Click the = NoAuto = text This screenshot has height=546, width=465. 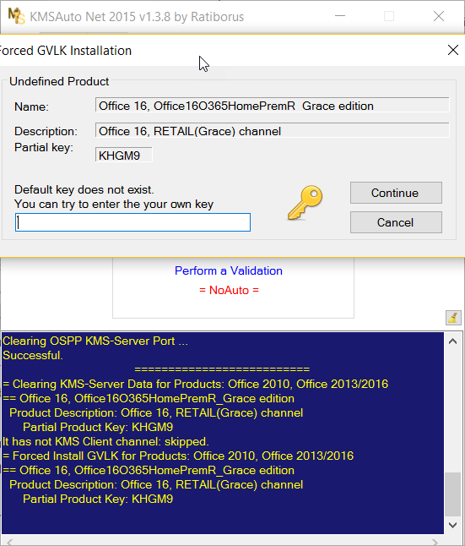pyautogui.click(x=229, y=290)
